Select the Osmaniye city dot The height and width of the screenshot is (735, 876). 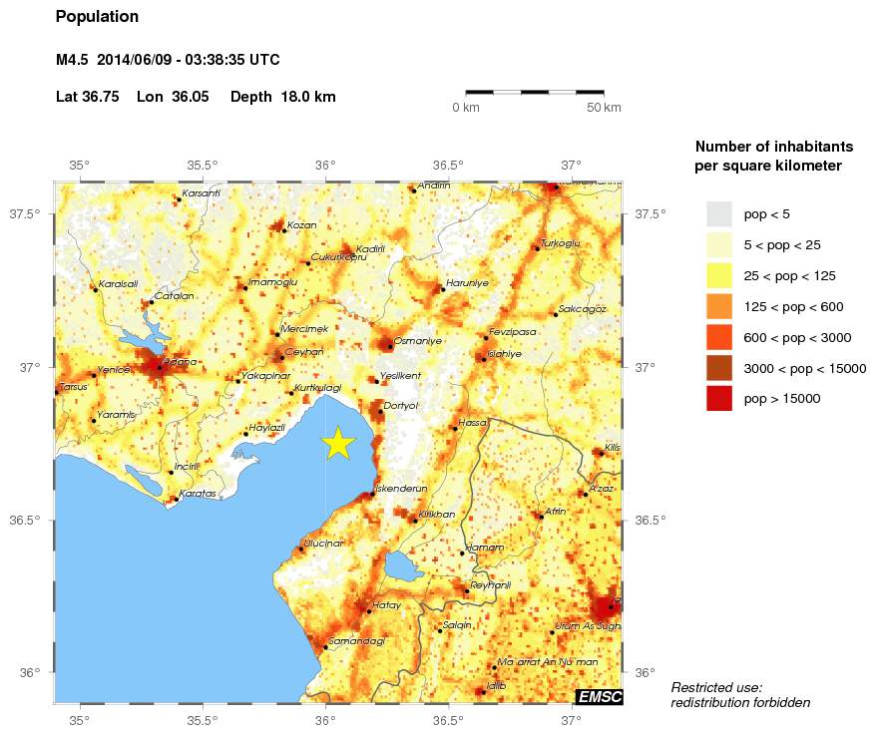(390, 347)
